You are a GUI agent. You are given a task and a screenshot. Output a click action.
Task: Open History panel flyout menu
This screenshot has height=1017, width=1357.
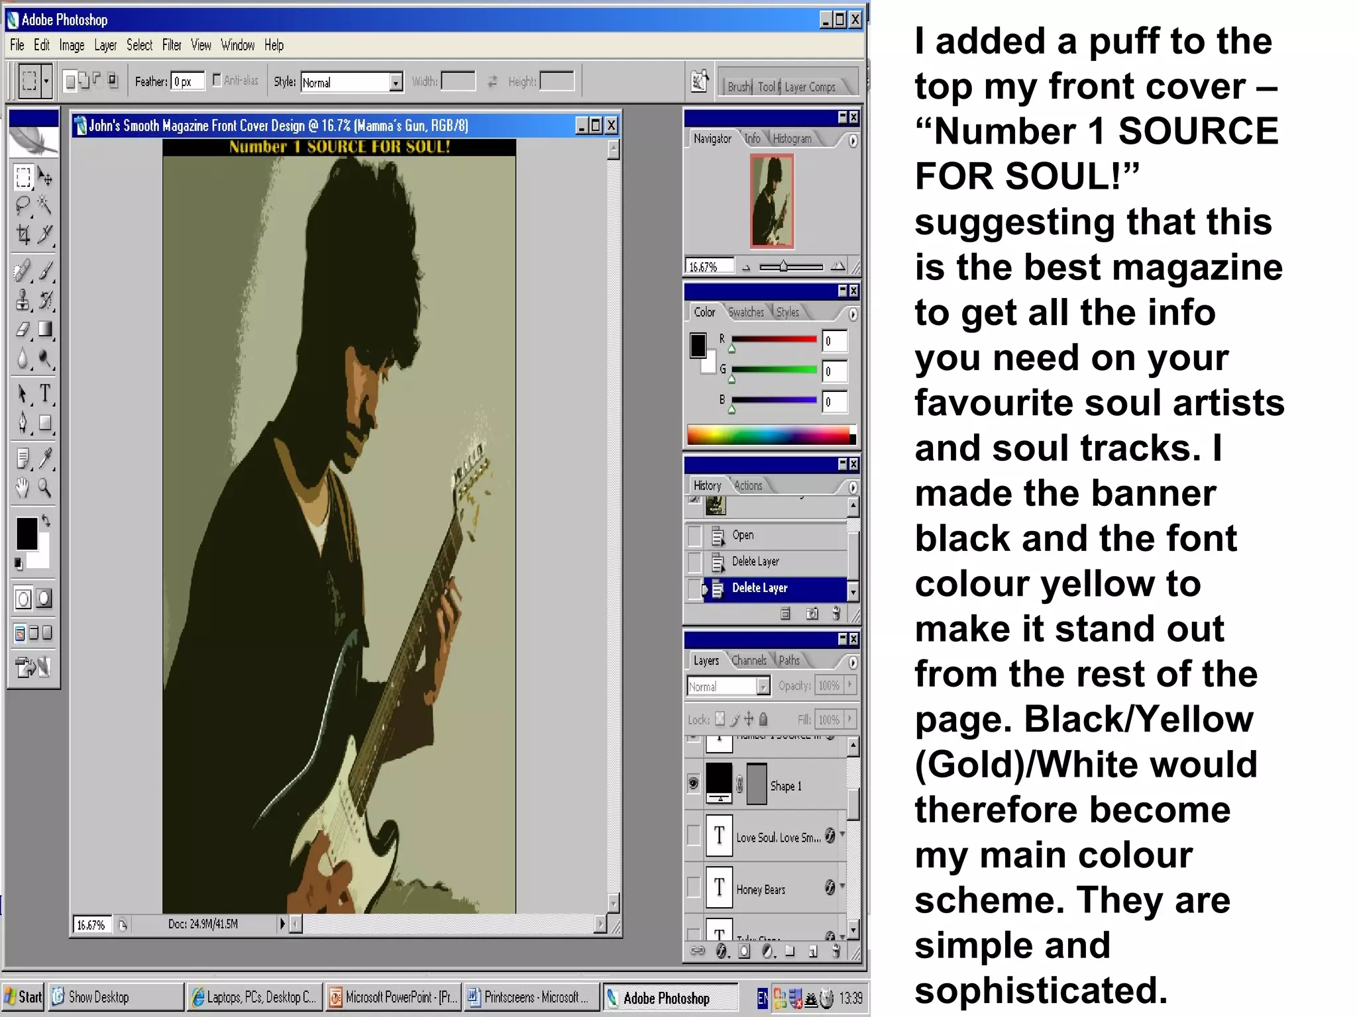853,487
